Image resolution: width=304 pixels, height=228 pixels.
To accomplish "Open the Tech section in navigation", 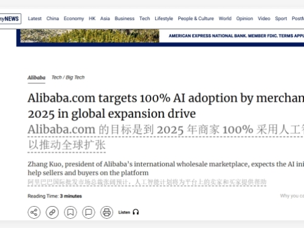I will (x=145, y=18).
